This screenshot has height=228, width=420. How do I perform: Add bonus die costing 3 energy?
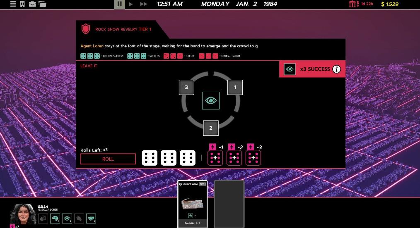point(253,158)
